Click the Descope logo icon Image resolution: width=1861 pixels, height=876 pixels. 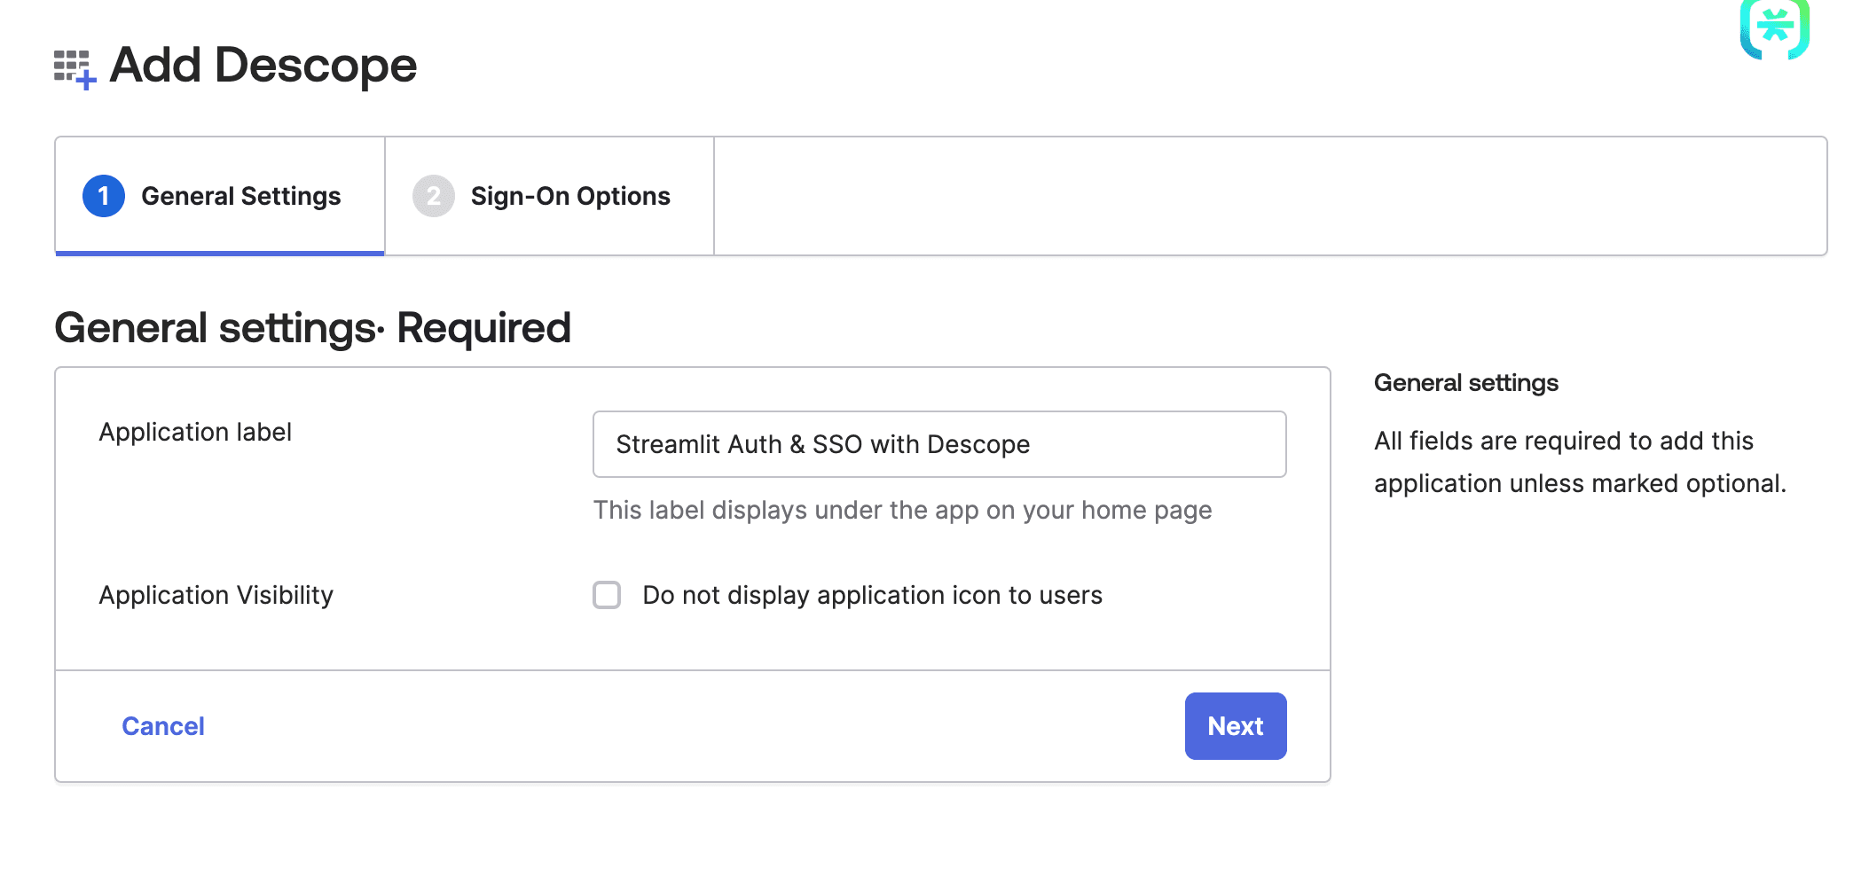tap(1774, 29)
